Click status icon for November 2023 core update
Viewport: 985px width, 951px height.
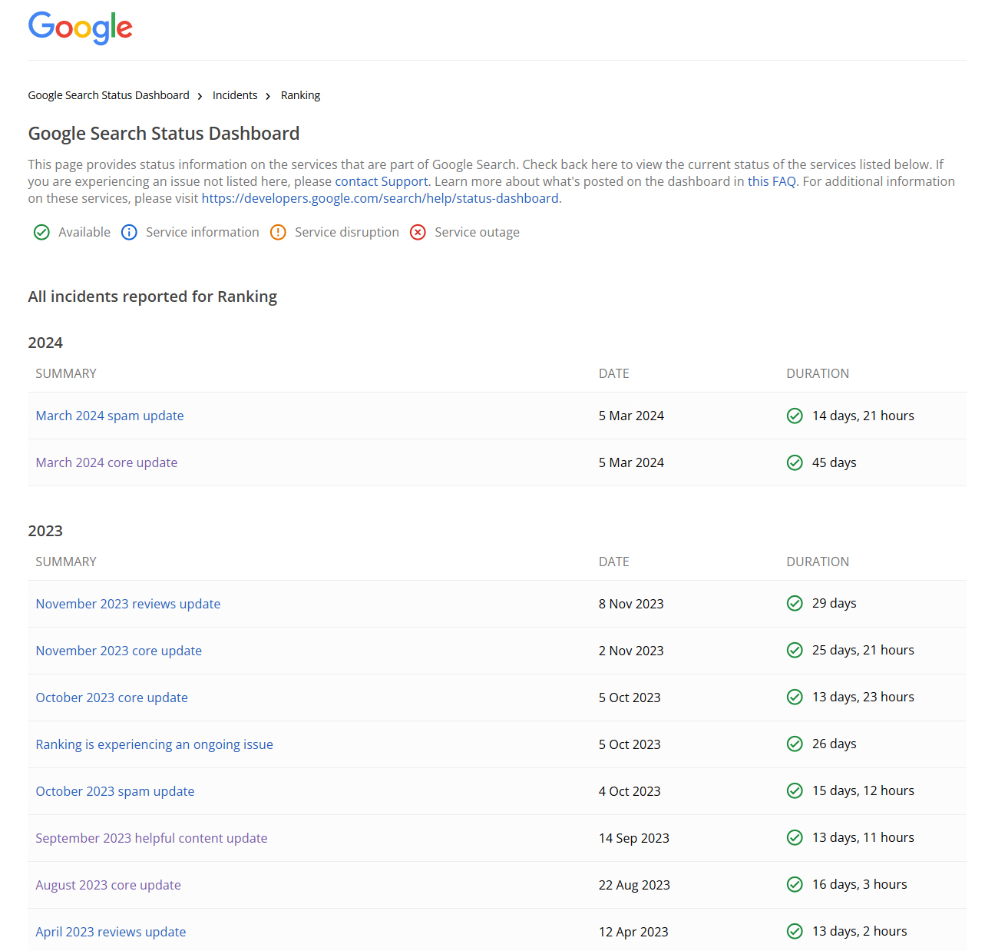coord(795,650)
